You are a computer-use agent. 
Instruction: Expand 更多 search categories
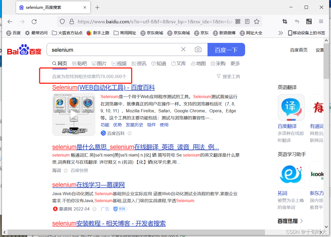[235, 64]
